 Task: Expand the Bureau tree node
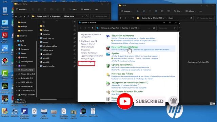pos(17,45)
